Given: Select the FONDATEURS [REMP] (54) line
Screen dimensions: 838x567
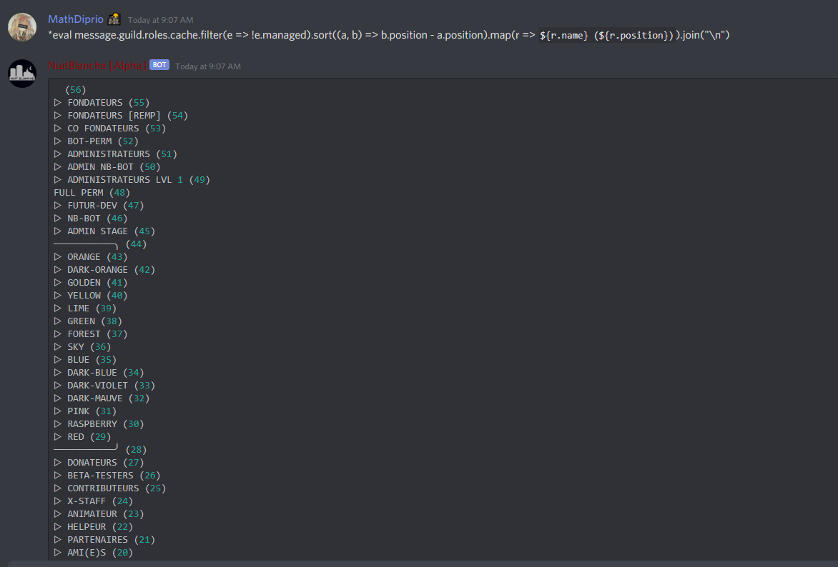Looking at the screenshot, I should [x=122, y=115].
